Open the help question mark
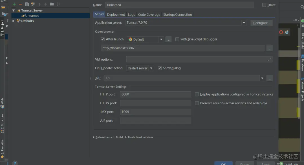This screenshot has height=165, width=304. (x=15, y=163)
